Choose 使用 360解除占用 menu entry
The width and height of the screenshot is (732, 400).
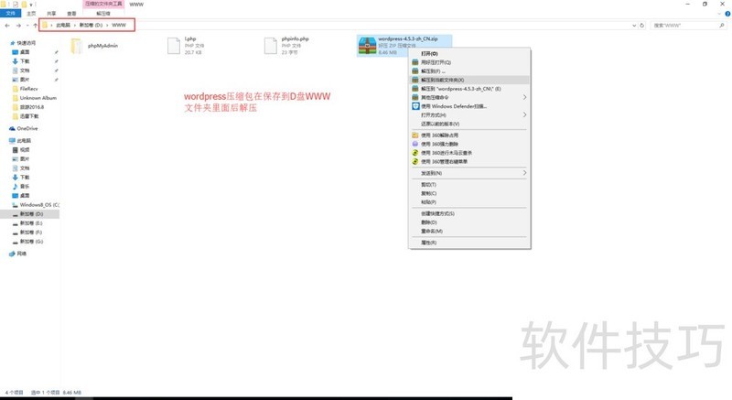point(469,135)
